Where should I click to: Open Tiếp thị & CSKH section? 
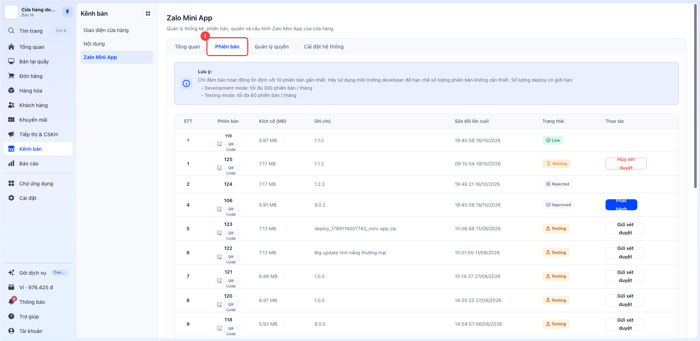pyautogui.click(x=38, y=134)
